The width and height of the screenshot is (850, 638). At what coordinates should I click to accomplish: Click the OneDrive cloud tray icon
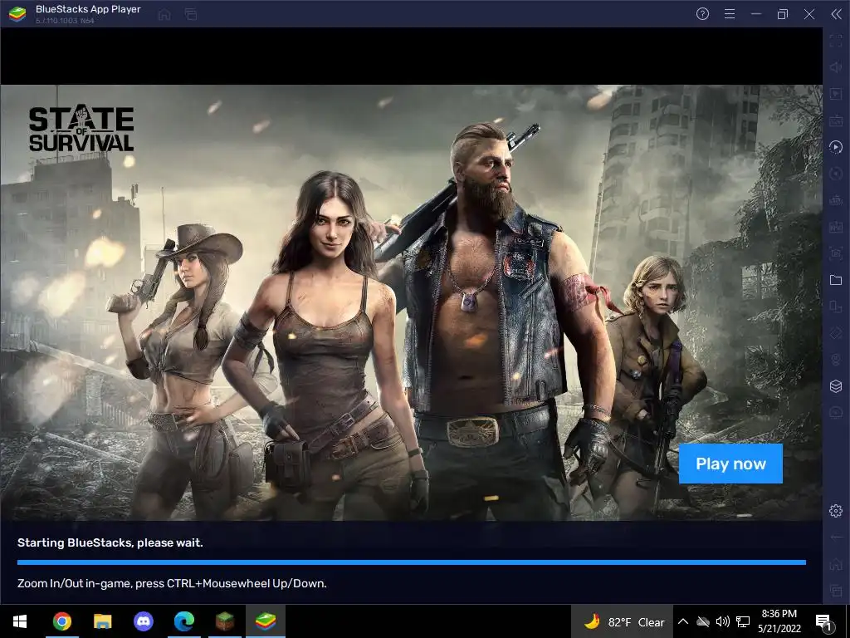(702, 621)
